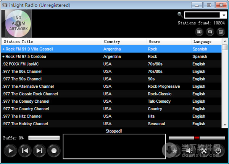Click the Talk-Comedy genre cell
Screen dimensions: 229x164
[x=159, y=102]
